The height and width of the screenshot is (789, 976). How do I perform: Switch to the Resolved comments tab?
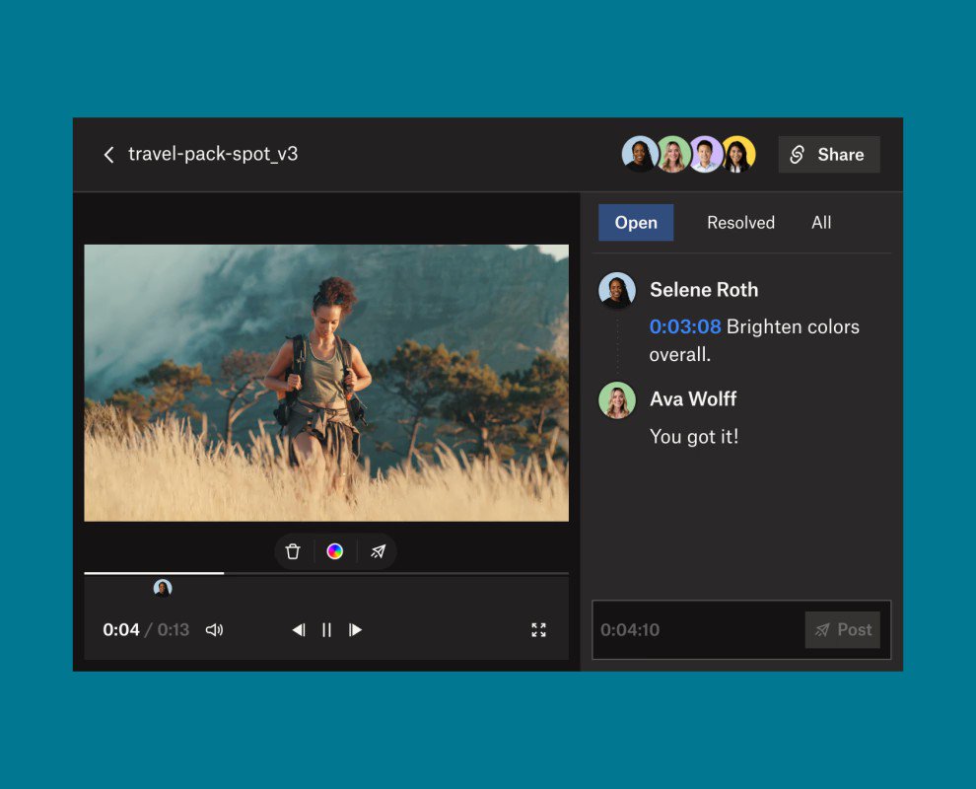(x=740, y=222)
